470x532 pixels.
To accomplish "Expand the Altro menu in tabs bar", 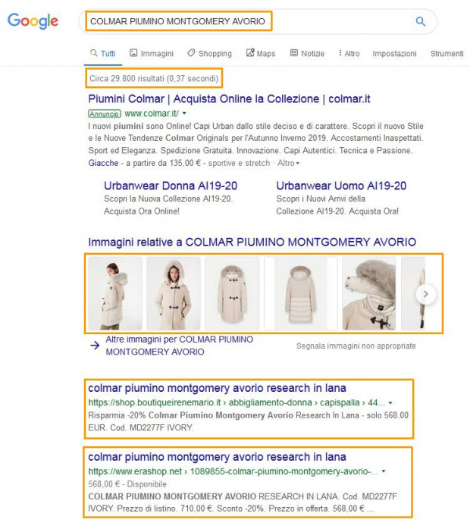I will [x=349, y=53].
